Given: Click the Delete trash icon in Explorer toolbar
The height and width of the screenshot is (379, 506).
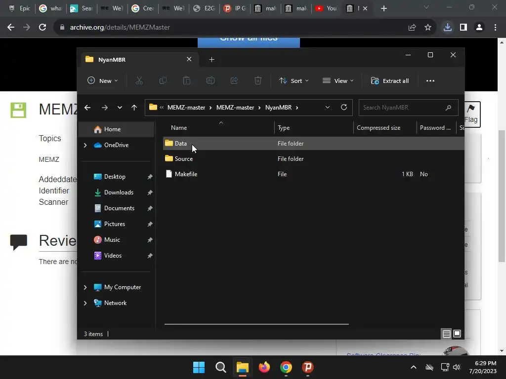Looking at the screenshot, I should tap(258, 80).
